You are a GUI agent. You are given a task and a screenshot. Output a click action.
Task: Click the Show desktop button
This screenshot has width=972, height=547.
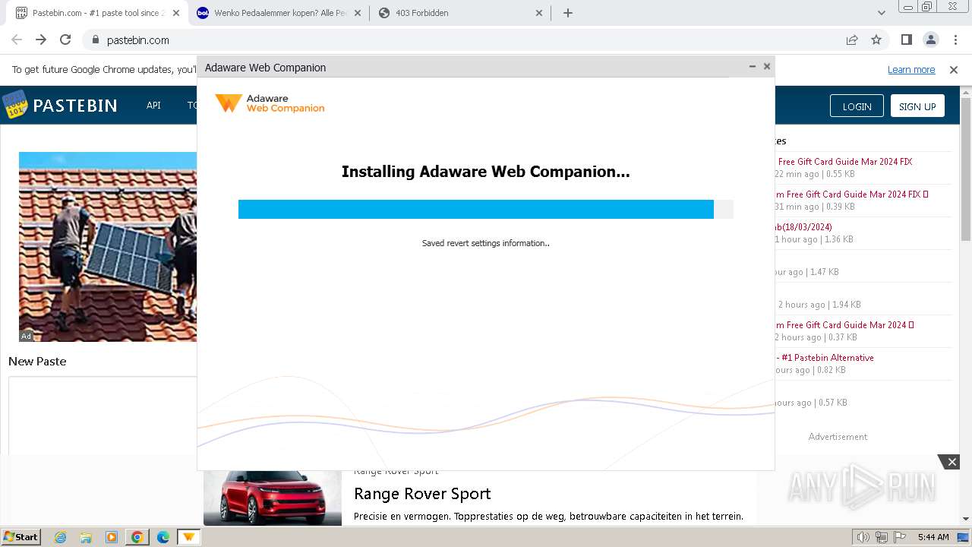pos(964,537)
